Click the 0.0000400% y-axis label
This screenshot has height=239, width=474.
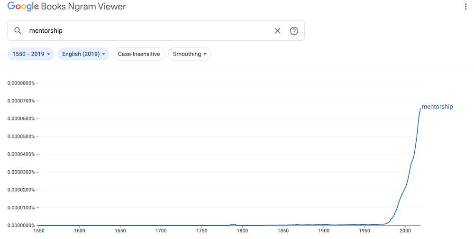(x=21, y=154)
